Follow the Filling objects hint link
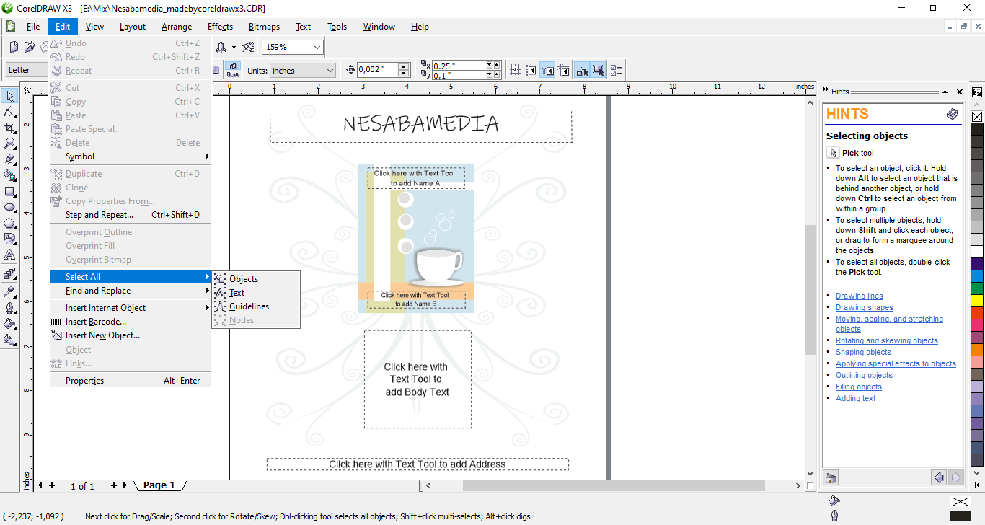 coord(858,387)
